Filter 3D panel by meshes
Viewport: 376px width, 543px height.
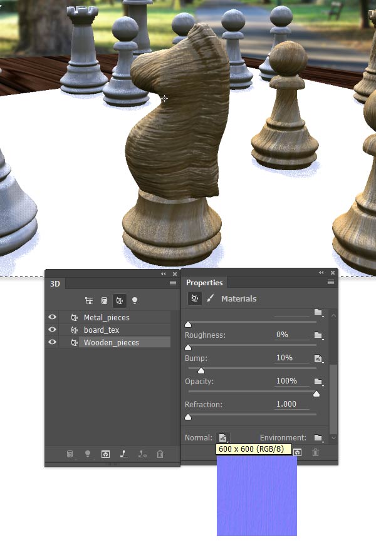click(x=104, y=300)
